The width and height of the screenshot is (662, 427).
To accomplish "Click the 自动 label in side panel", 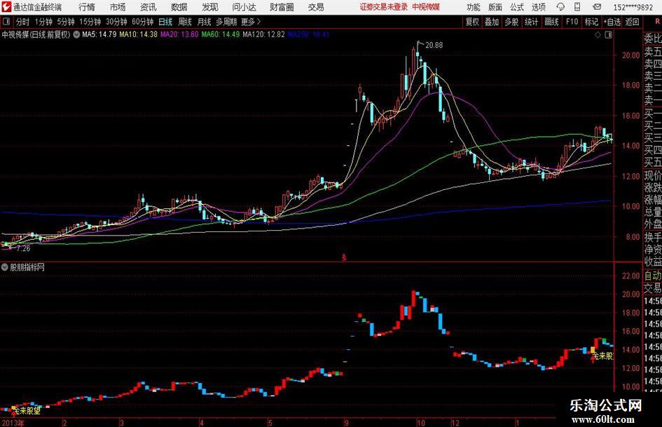I will pyautogui.click(x=653, y=276).
